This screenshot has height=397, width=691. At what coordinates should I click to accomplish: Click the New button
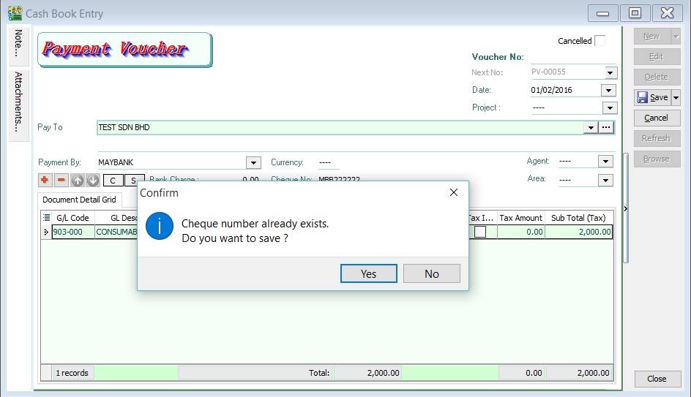point(652,36)
